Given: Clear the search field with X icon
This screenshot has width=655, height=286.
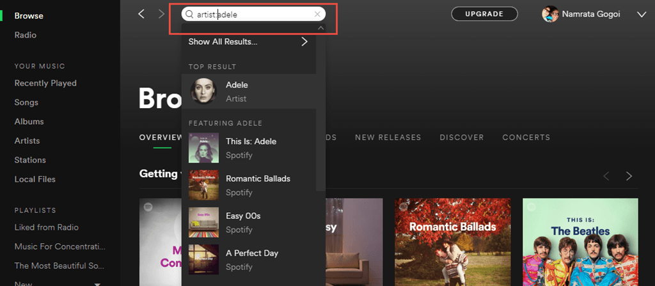Looking at the screenshot, I should pos(318,14).
